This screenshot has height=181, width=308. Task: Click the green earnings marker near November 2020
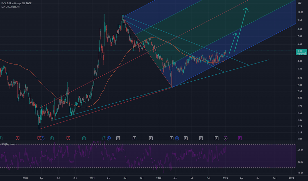pyautogui.click(x=84, y=138)
